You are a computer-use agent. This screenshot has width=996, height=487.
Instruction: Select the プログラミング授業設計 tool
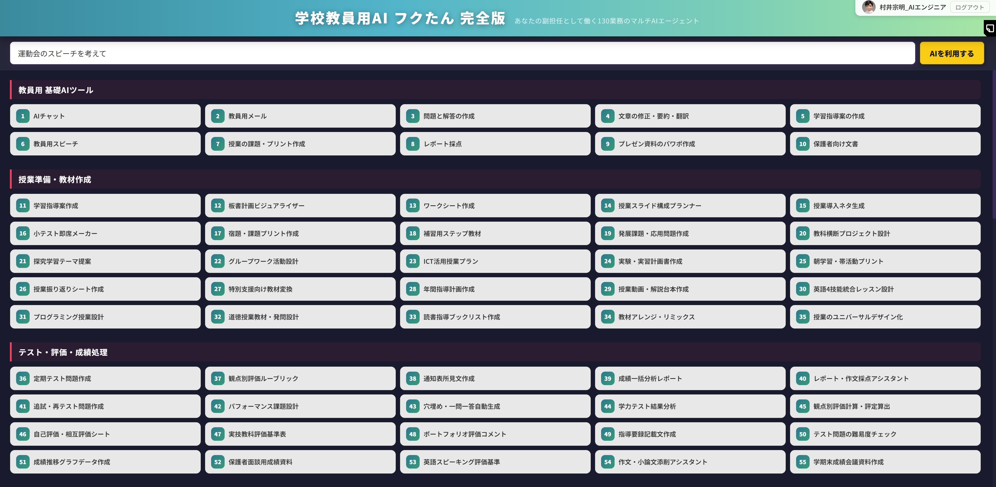pos(105,317)
